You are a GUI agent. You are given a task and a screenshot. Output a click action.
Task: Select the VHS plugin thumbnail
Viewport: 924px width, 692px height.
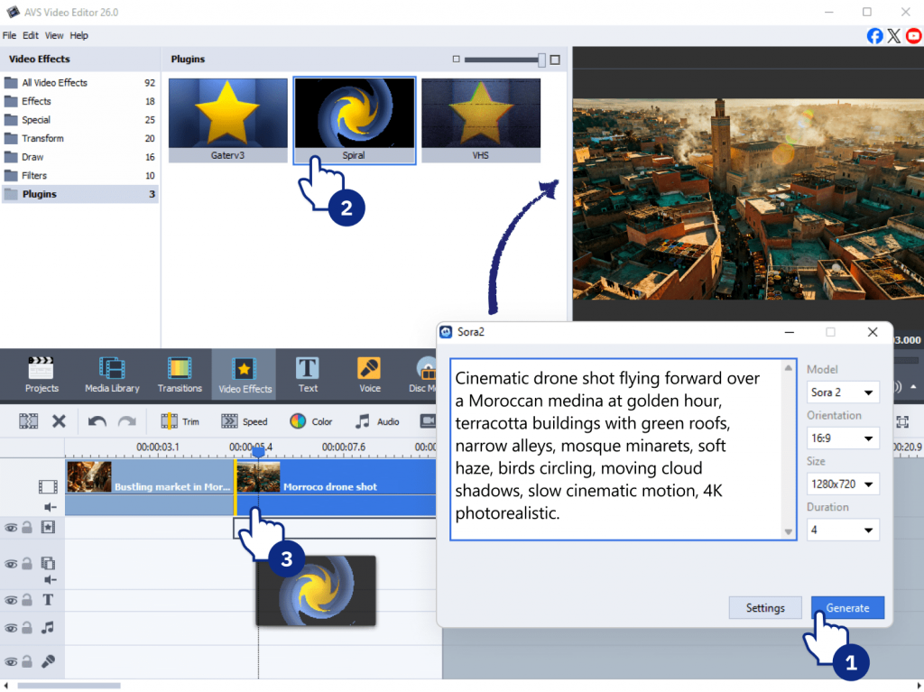[481, 120]
